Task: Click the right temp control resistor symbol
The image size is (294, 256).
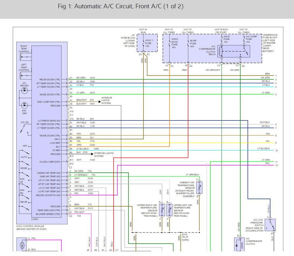Action: 21,57
